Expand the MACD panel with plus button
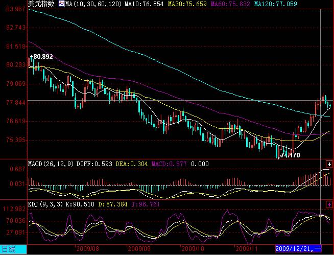The height and width of the screenshot is (255, 334). [328, 164]
